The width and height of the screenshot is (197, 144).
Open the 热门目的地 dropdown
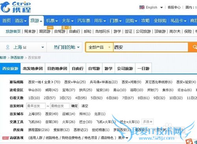tap(78, 47)
